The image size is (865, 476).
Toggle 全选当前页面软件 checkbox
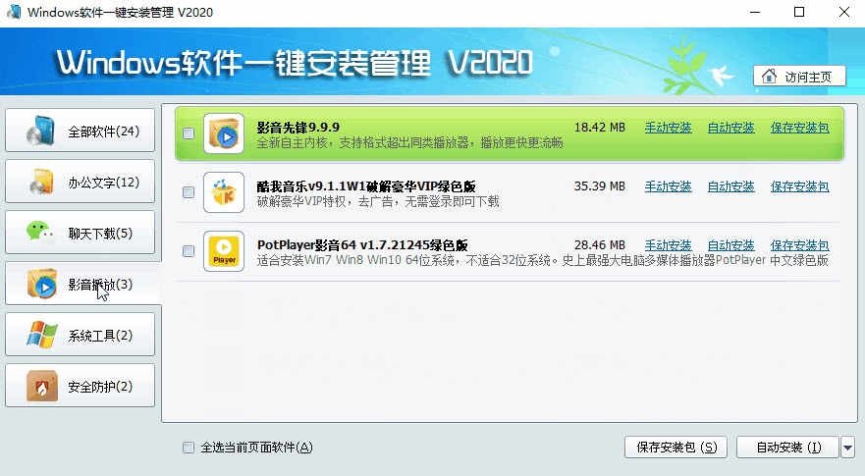point(189,448)
